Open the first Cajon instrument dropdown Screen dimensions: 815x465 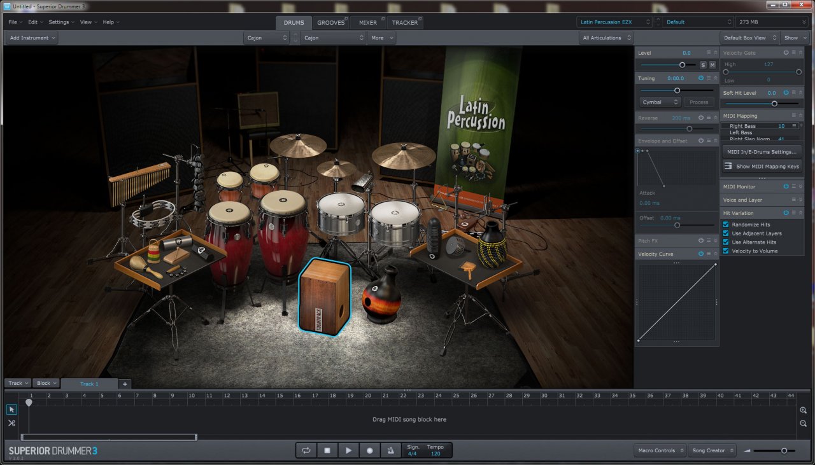(267, 38)
